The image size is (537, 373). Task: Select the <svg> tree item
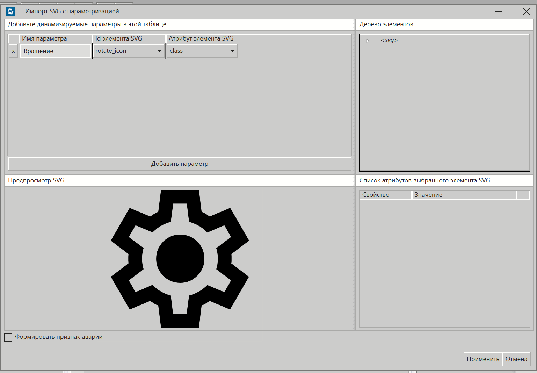[x=389, y=40]
